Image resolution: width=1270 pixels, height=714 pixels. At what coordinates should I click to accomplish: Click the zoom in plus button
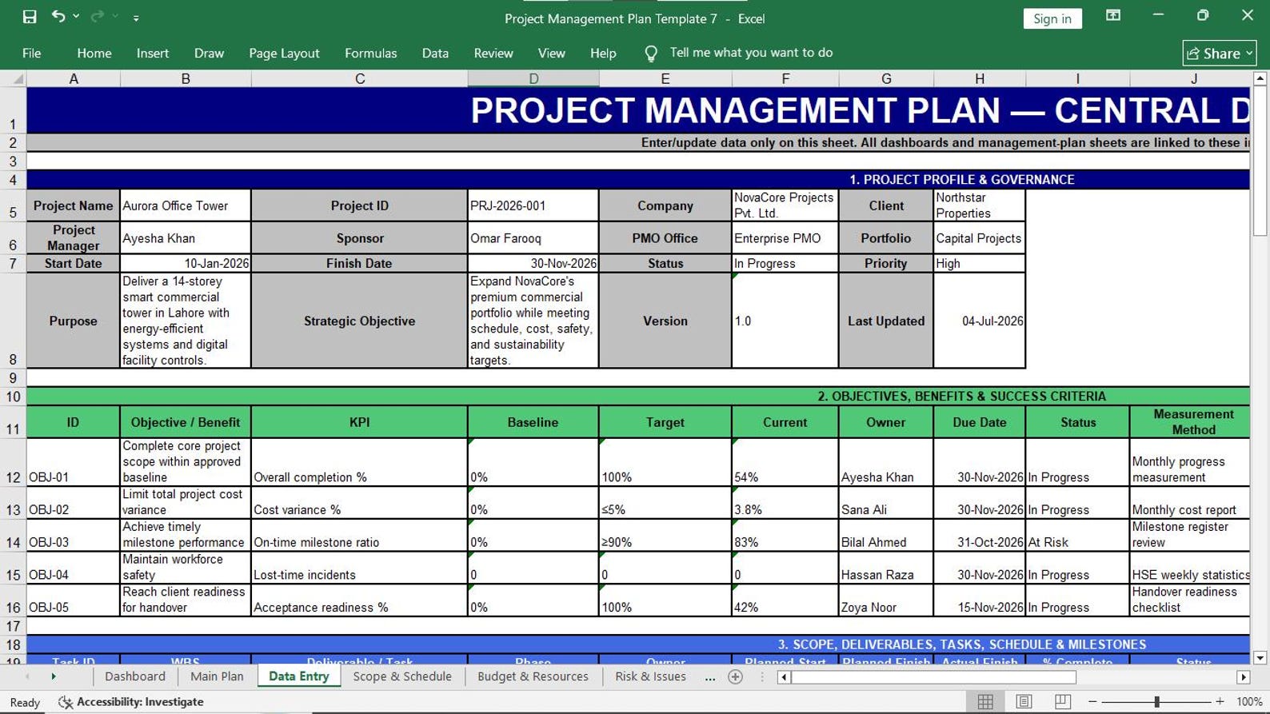click(1220, 702)
